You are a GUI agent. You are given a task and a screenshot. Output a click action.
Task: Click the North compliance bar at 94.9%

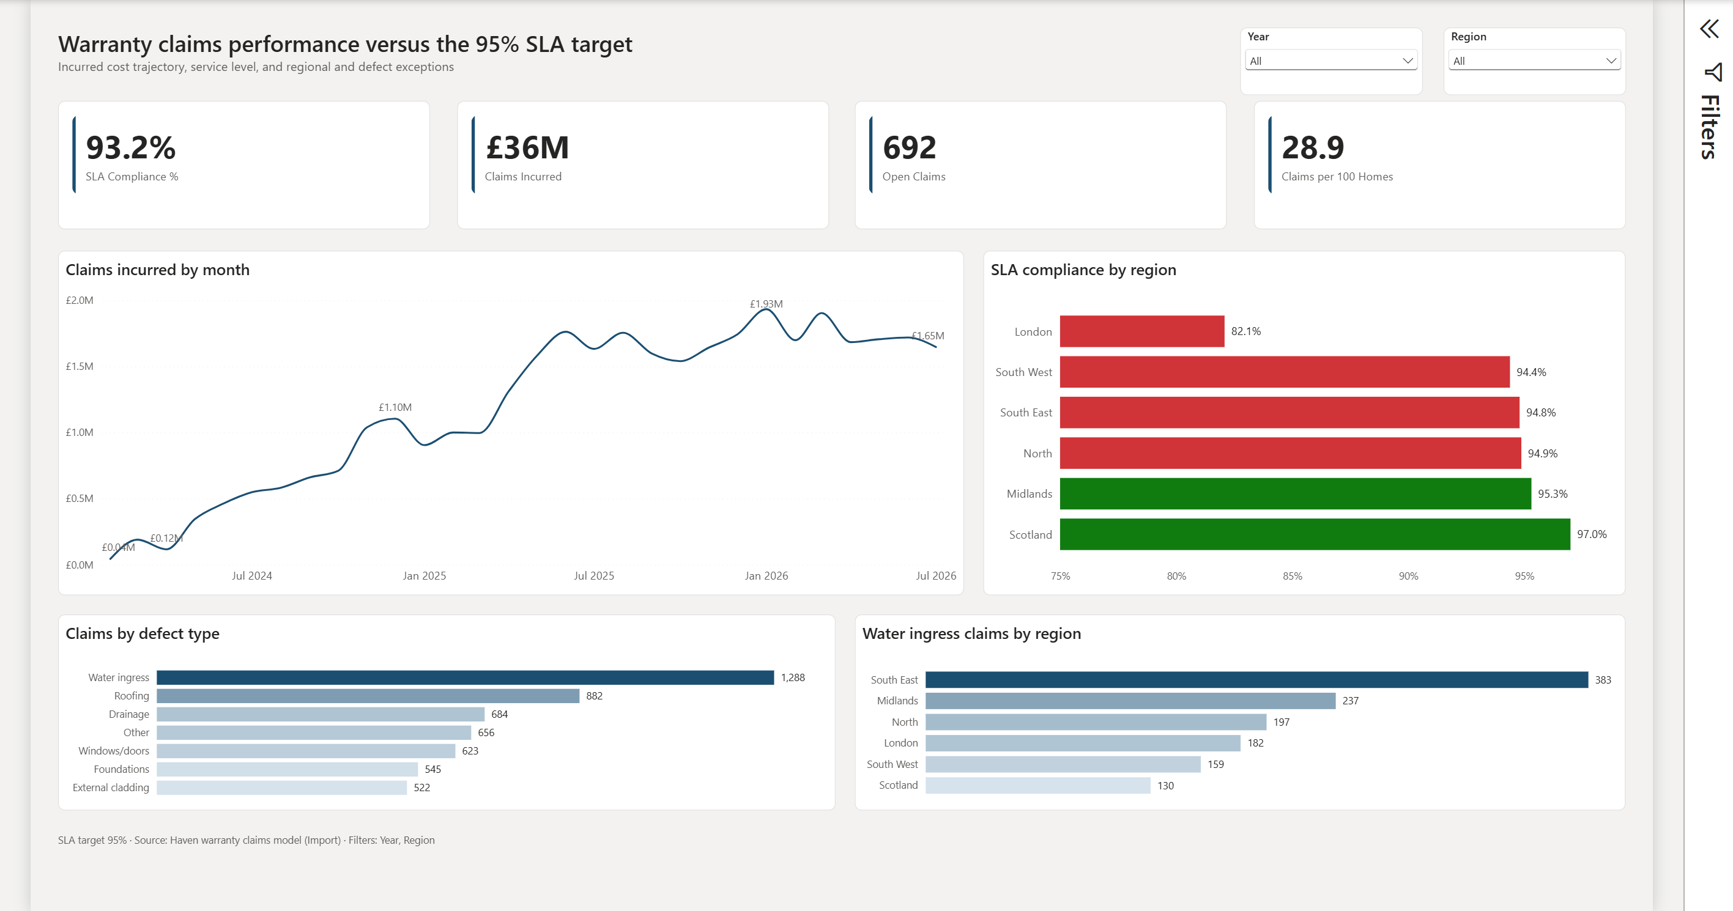tap(1290, 453)
